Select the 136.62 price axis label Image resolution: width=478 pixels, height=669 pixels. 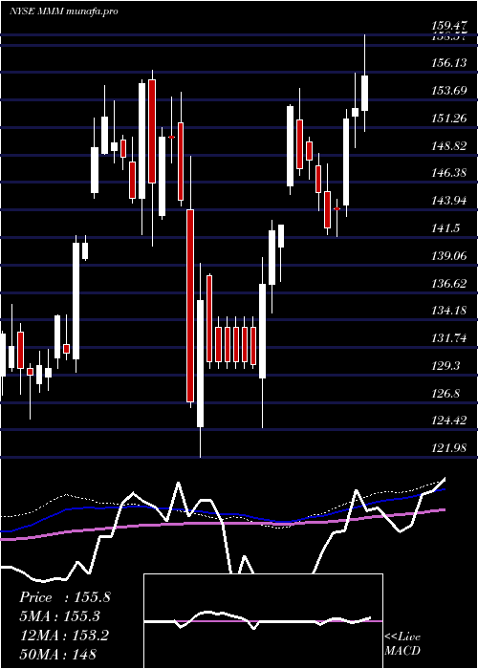coord(449,283)
